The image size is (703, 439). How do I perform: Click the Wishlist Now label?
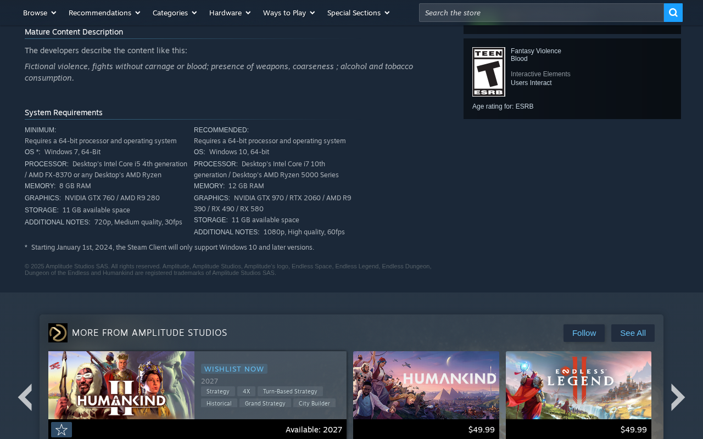click(234, 369)
